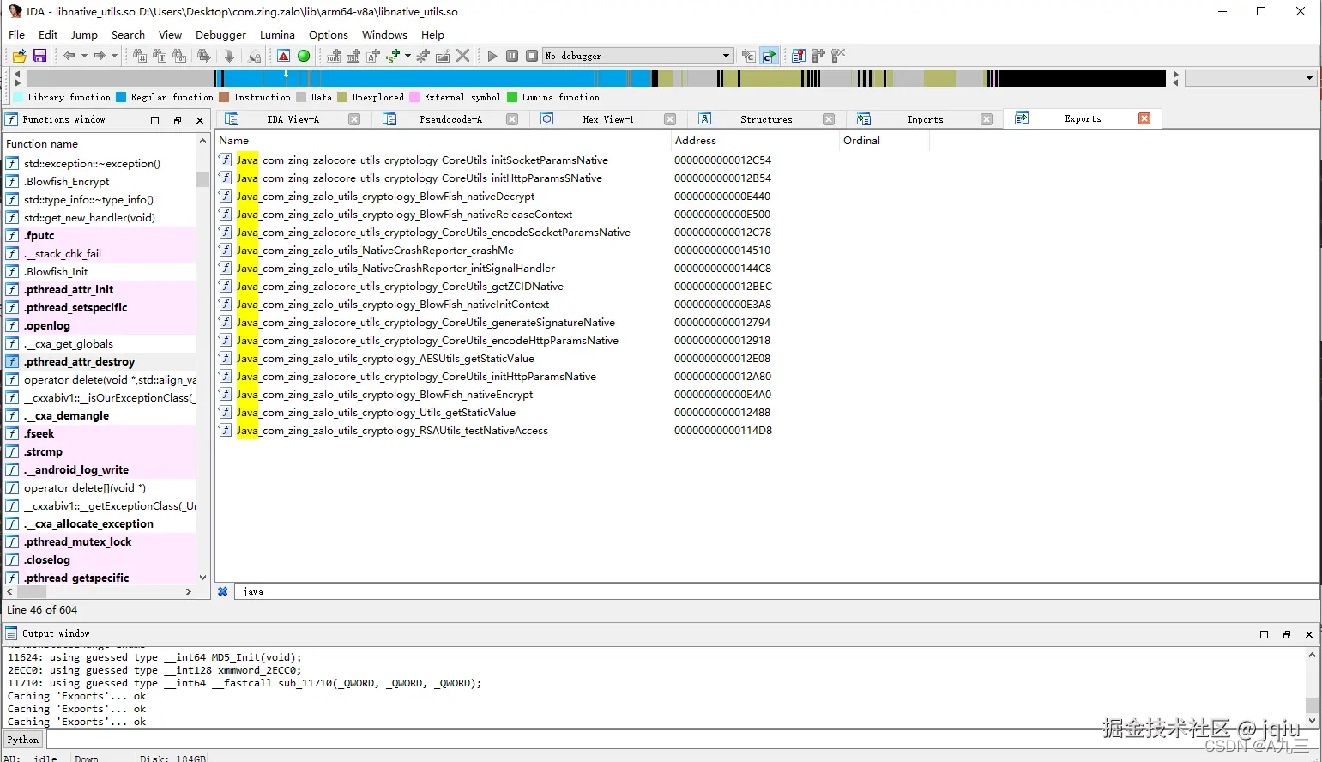Click the Python command input line
1322x762 pixels.
tap(682, 740)
